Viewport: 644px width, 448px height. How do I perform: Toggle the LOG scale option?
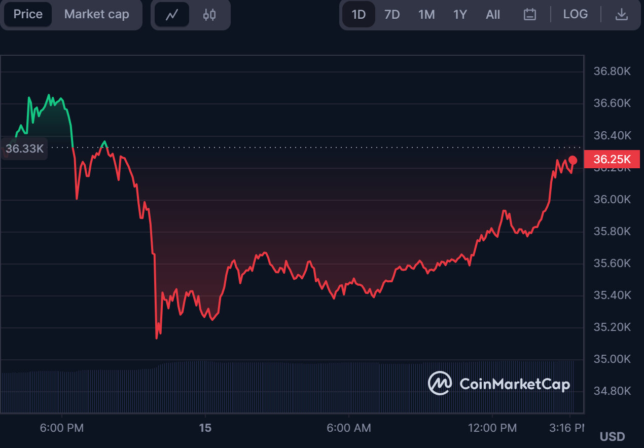point(576,14)
